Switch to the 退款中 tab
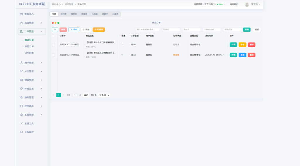The height and width of the screenshot is (166, 300). point(105,14)
